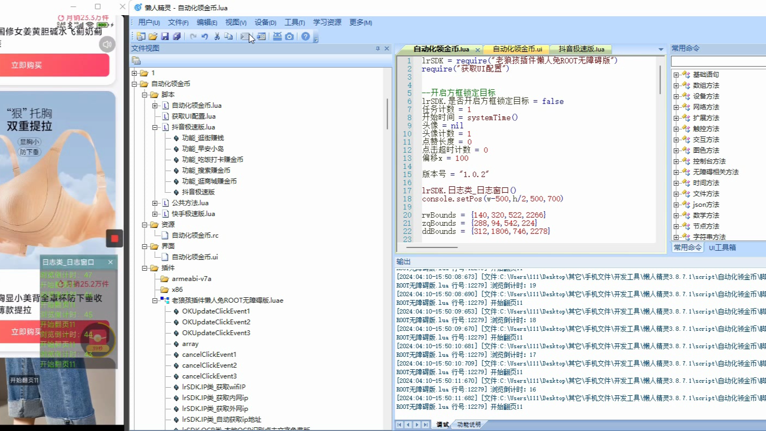This screenshot has height=431, width=766.
Task: Select 功能_逛街赚钱 in the file tree
Action: click(203, 138)
